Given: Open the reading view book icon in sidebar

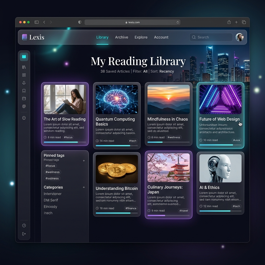Looking at the screenshot, I should point(24,57).
